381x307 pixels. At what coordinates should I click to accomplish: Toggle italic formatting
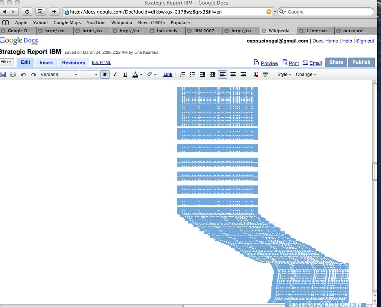tap(115, 74)
